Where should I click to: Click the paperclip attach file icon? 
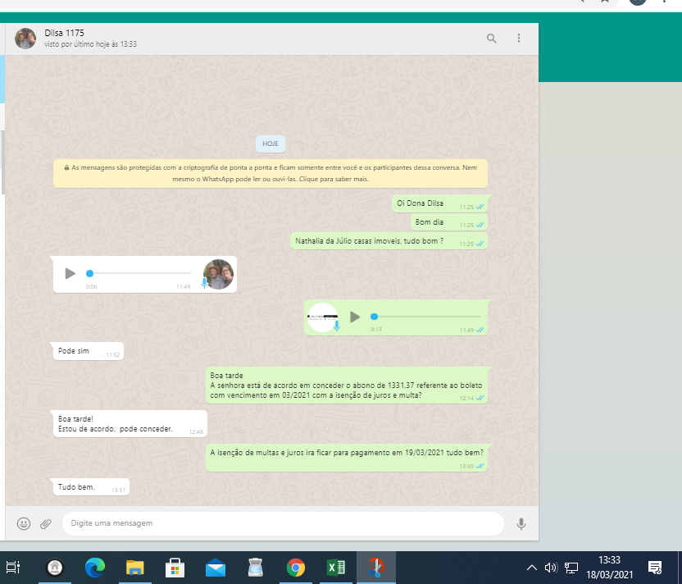click(x=46, y=523)
